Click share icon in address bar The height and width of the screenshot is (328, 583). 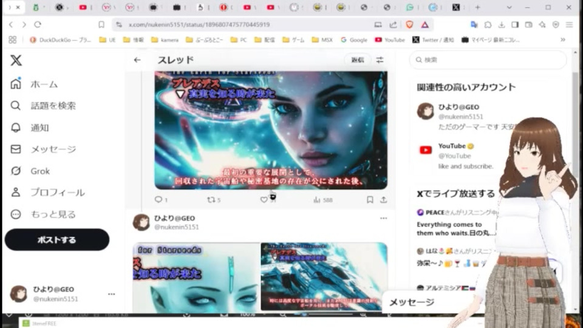coord(393,24)
